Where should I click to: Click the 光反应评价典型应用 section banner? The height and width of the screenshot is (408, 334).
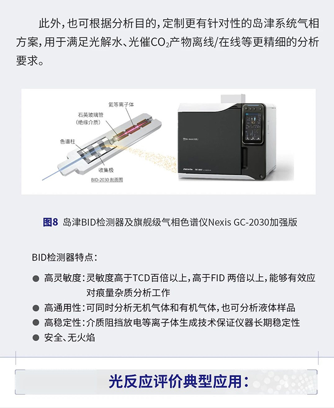[x=167, y=382]
